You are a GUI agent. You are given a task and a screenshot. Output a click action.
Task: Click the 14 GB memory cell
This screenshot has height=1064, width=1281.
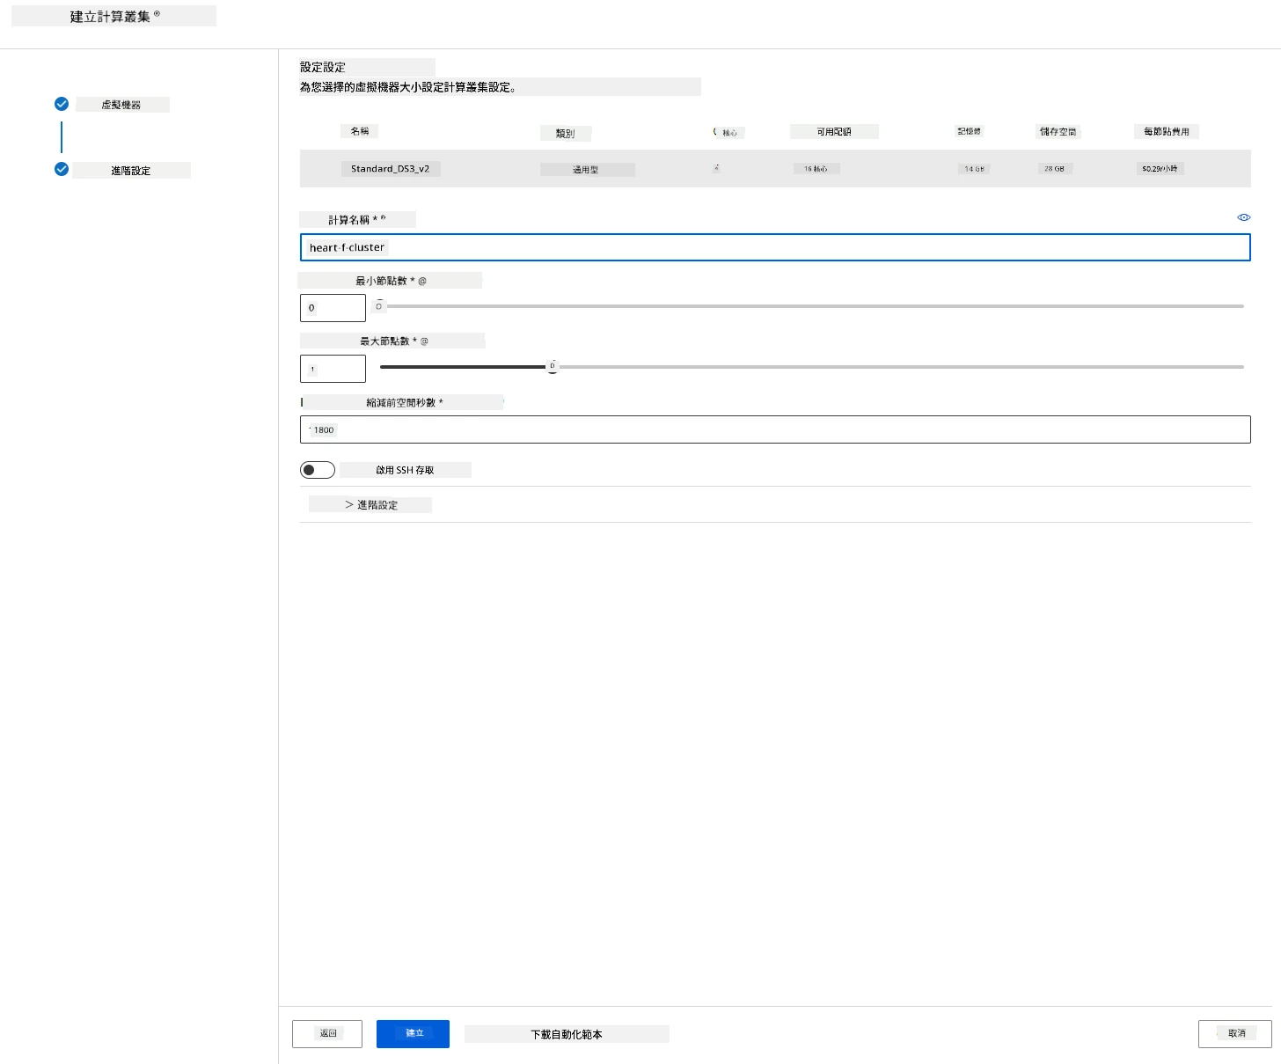[974, 169]
